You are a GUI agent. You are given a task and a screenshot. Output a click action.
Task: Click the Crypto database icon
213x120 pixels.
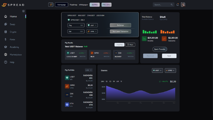[x=6, y=32]
